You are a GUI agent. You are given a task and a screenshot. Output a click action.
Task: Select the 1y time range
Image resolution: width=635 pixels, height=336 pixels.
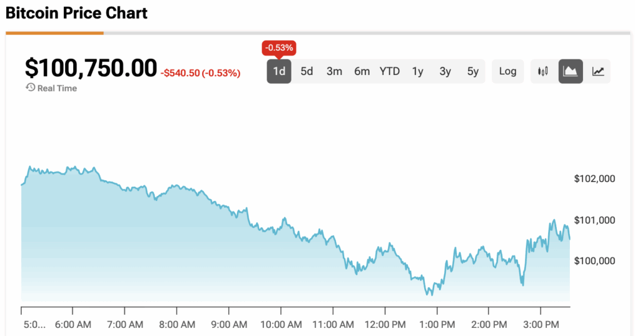(x=418, y=71)
